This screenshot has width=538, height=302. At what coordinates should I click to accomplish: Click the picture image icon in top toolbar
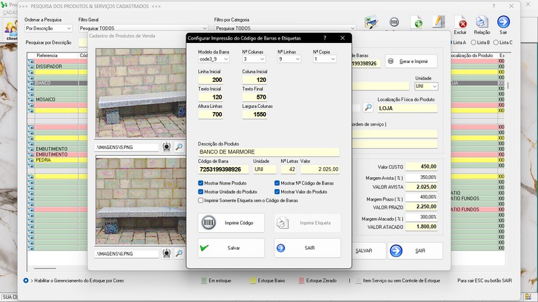371,23
